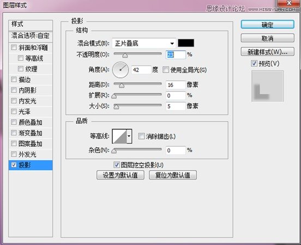Screen dimensions: 301x245
Task: Select the 纹理 style label
Action: tap(31, 69)
